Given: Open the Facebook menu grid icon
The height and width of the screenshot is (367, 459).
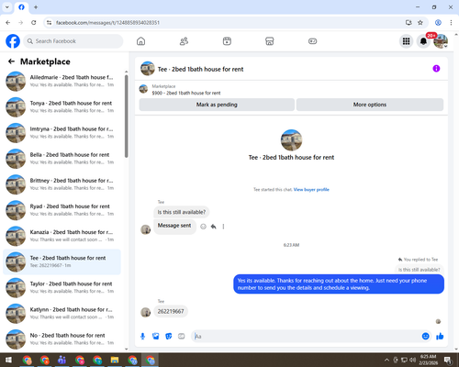Looking at the screenshot, I should click(406, 41).
